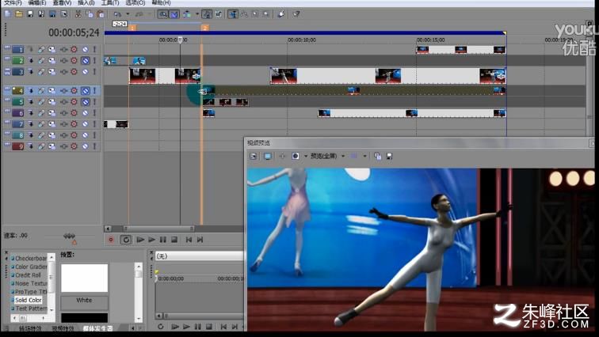599x337 pixels.
Task: Select the envelope edit tool
Action: 244,14
